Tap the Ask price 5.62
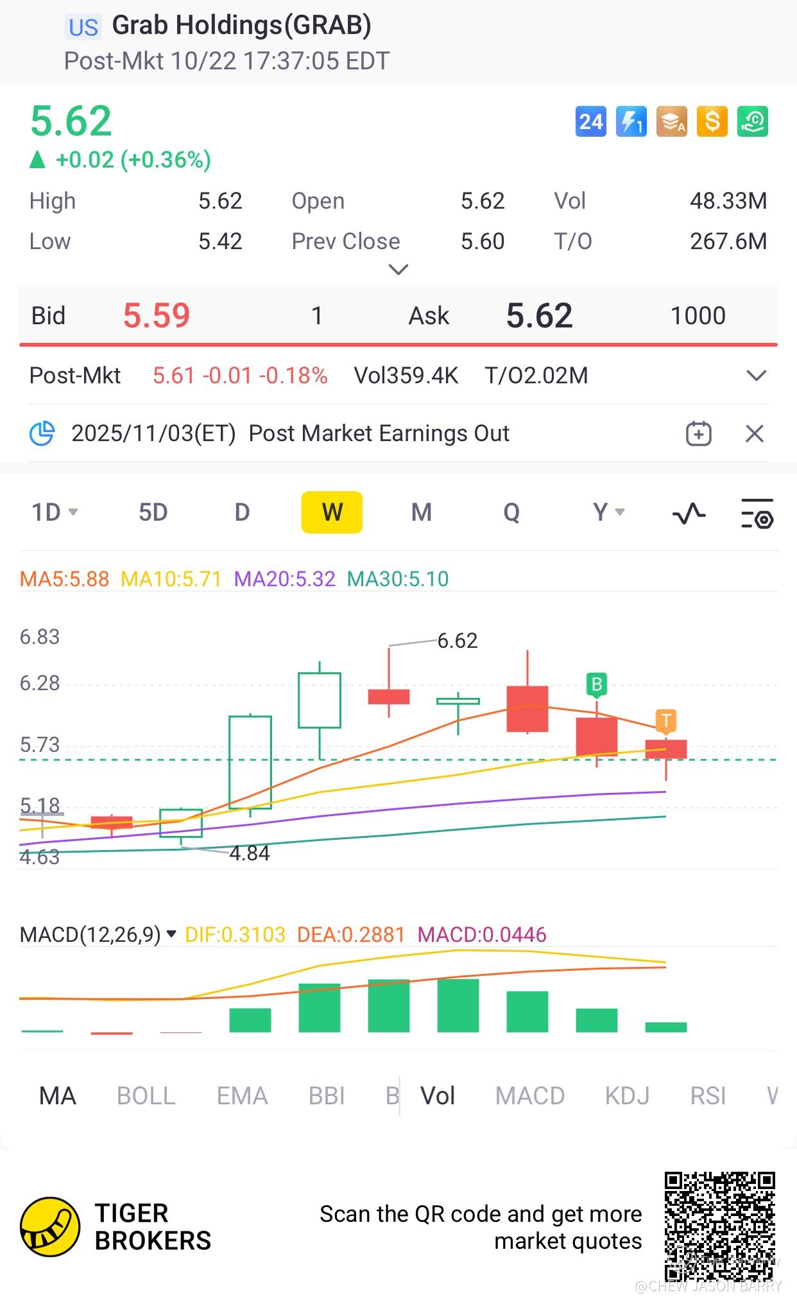 [539, 315]
